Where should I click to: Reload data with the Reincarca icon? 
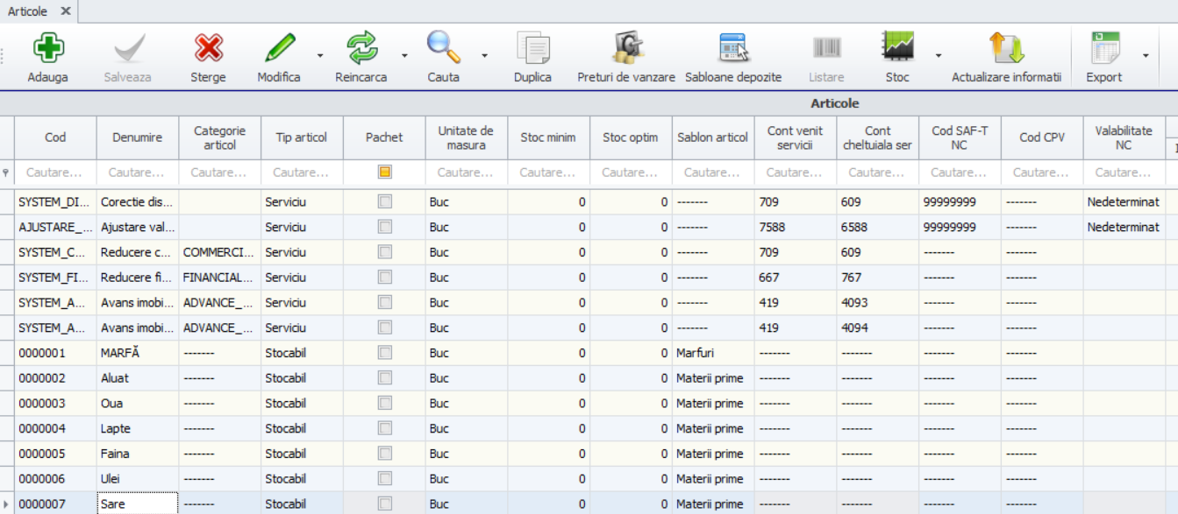pos(361,48)
